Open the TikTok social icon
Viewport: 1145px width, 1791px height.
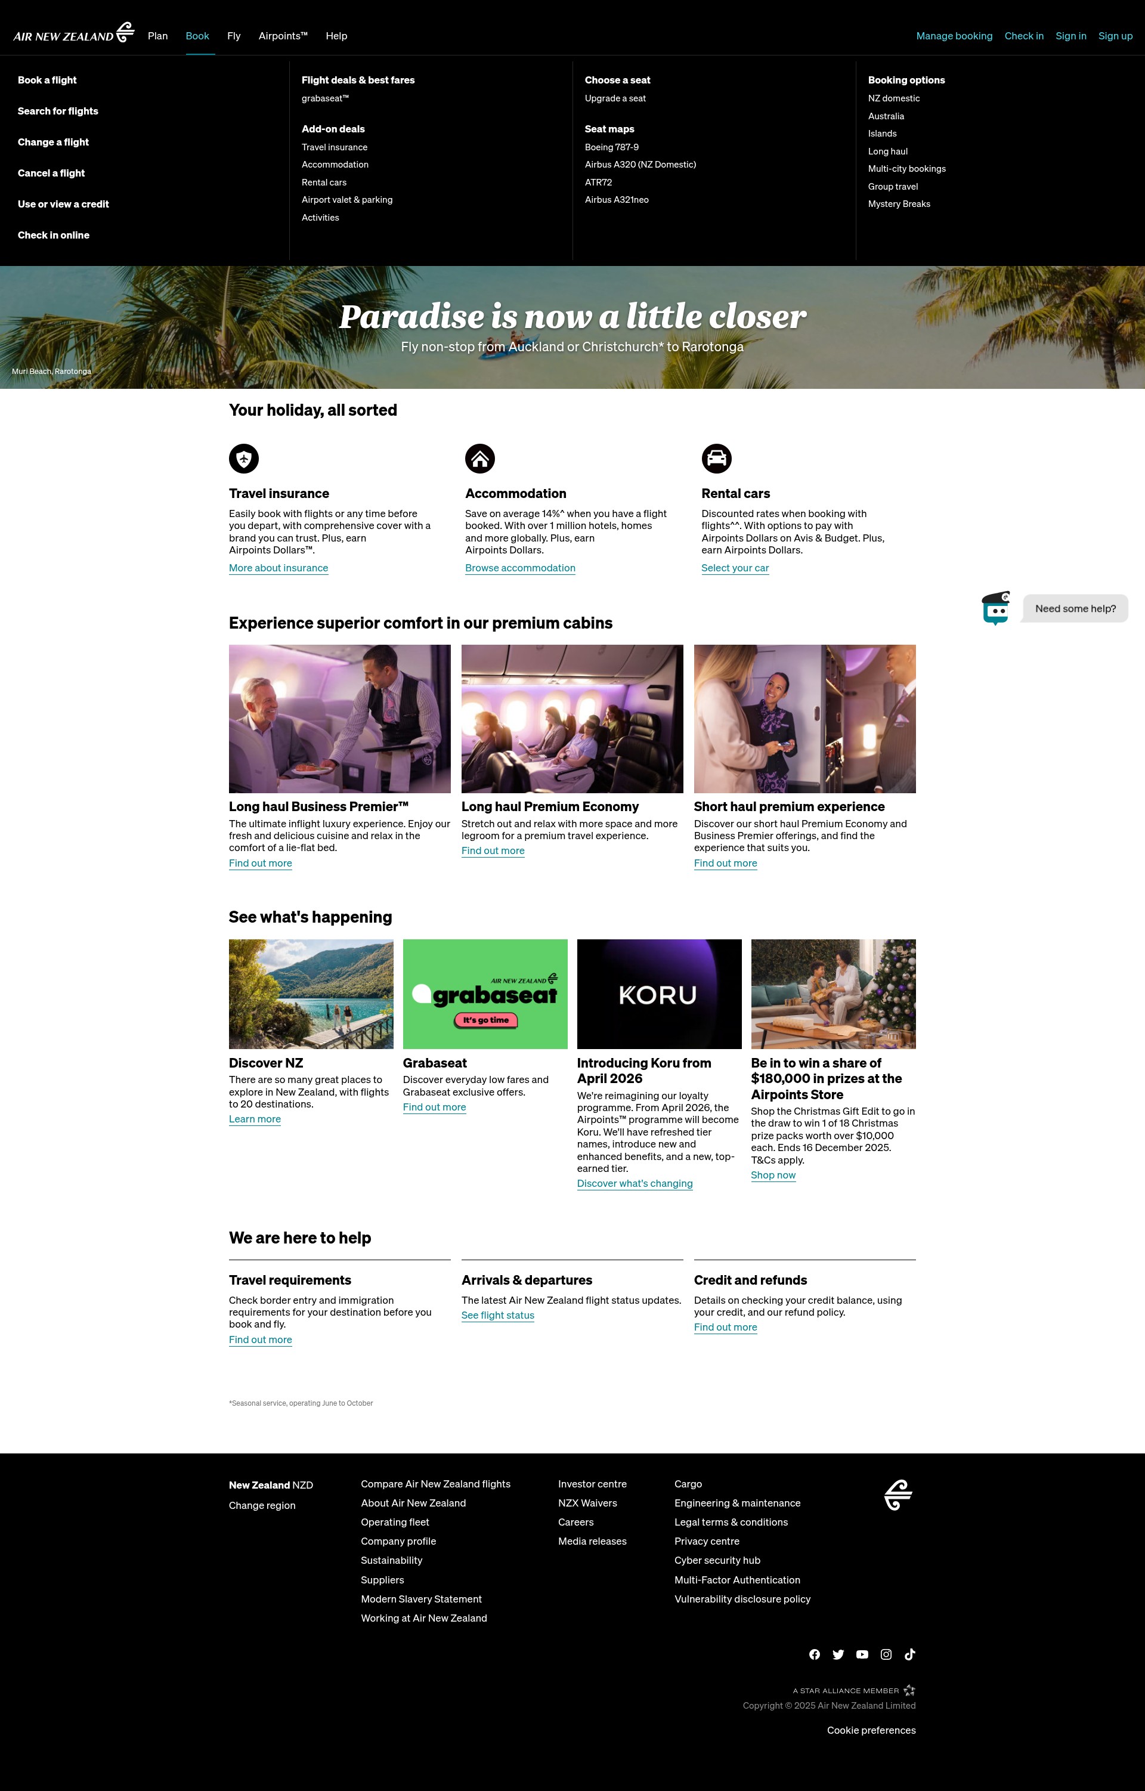point(910,1654)
